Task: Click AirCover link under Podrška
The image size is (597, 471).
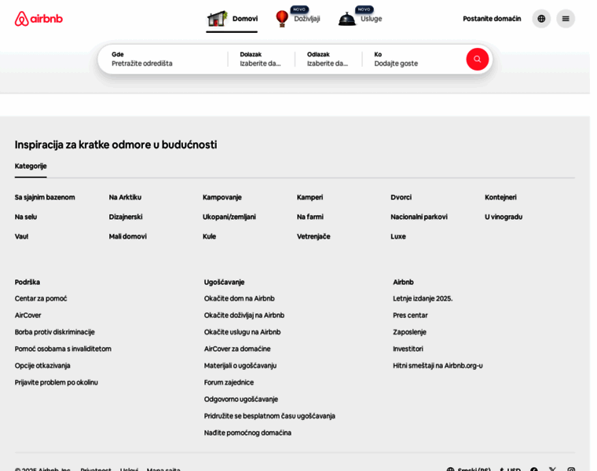Action: point(27,316)
